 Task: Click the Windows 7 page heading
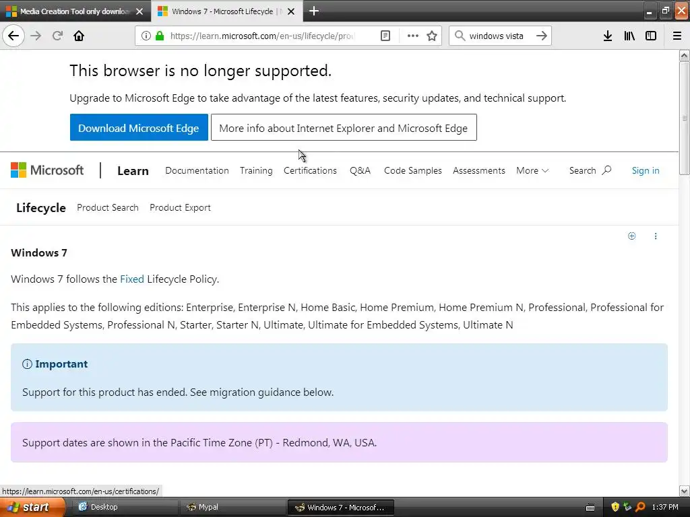[x=39, y=253]
